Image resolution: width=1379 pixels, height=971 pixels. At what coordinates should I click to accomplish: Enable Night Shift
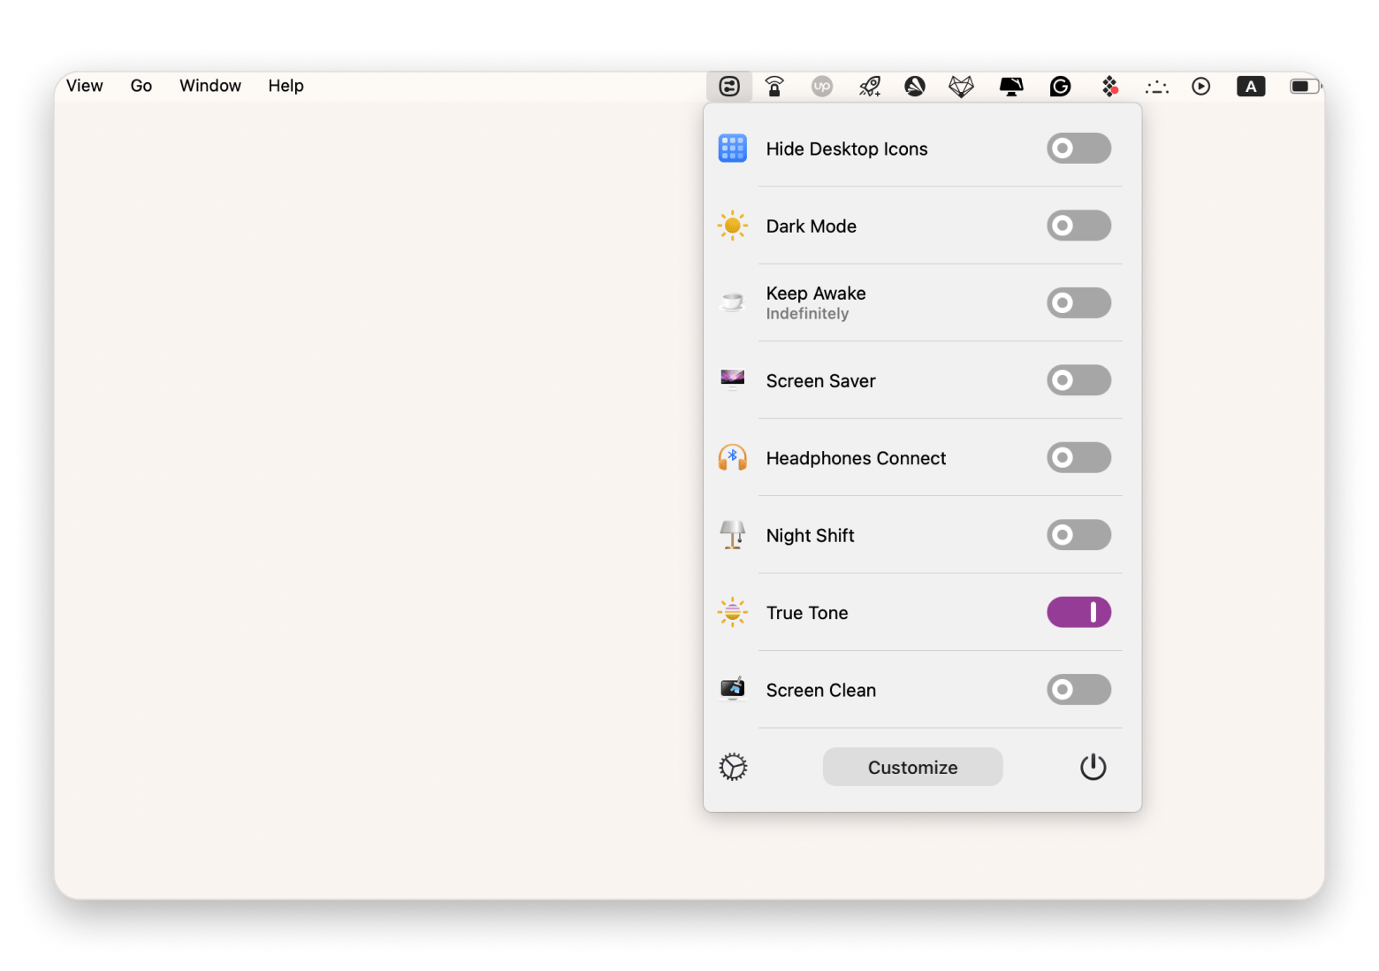(x=1078, y=534)
